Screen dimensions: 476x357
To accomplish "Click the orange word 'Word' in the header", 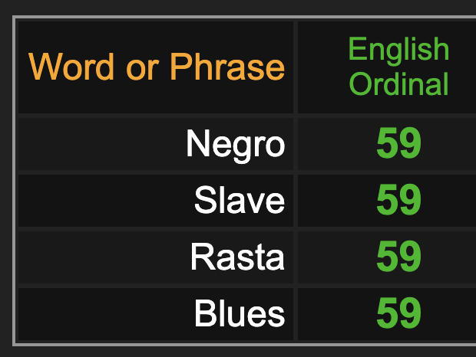I will (x=71, y=67).
